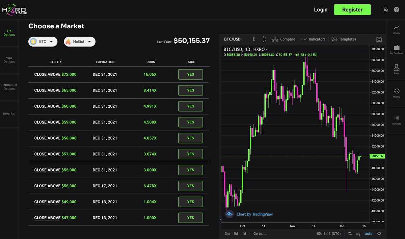Click YES for Close Above $59,000
This screenshot has width=405, height=239.
(x=190, y=122)
